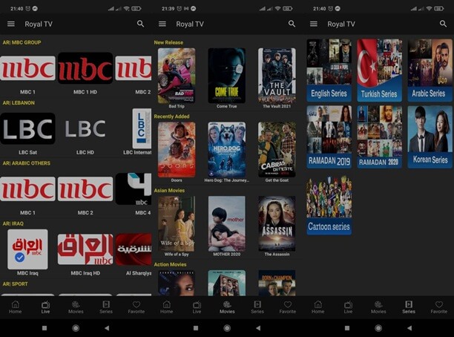
Task: Tap recent apps square on right phone
Action: point(347,328)
